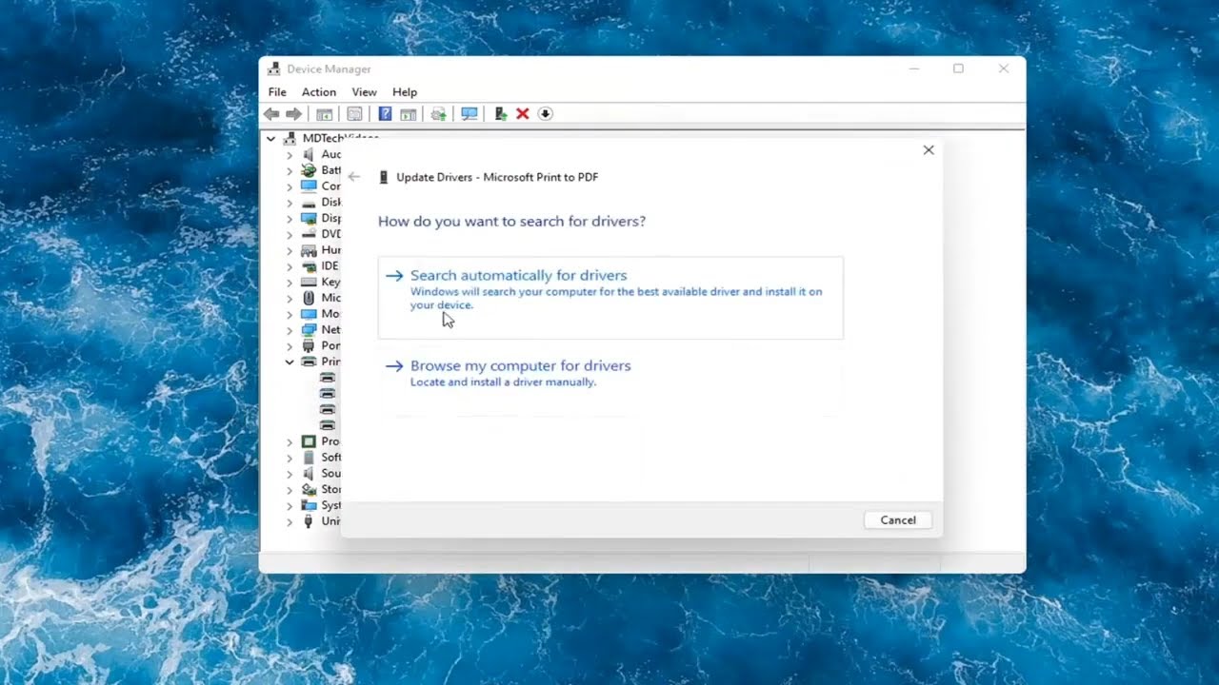The height and width of the screenshot is (685, 1219).
Task: Select the processor chip icon of the Pro row
Action: click(x=309, y=441)
